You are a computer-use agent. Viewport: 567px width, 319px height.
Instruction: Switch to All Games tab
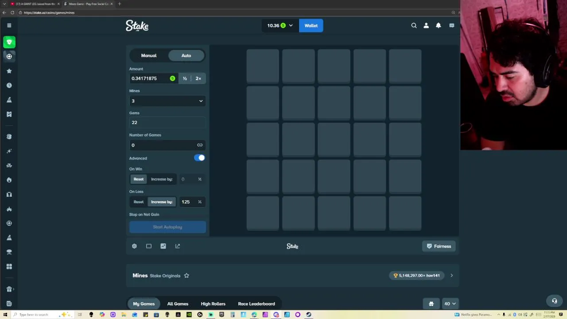click(x=178, y=304)
